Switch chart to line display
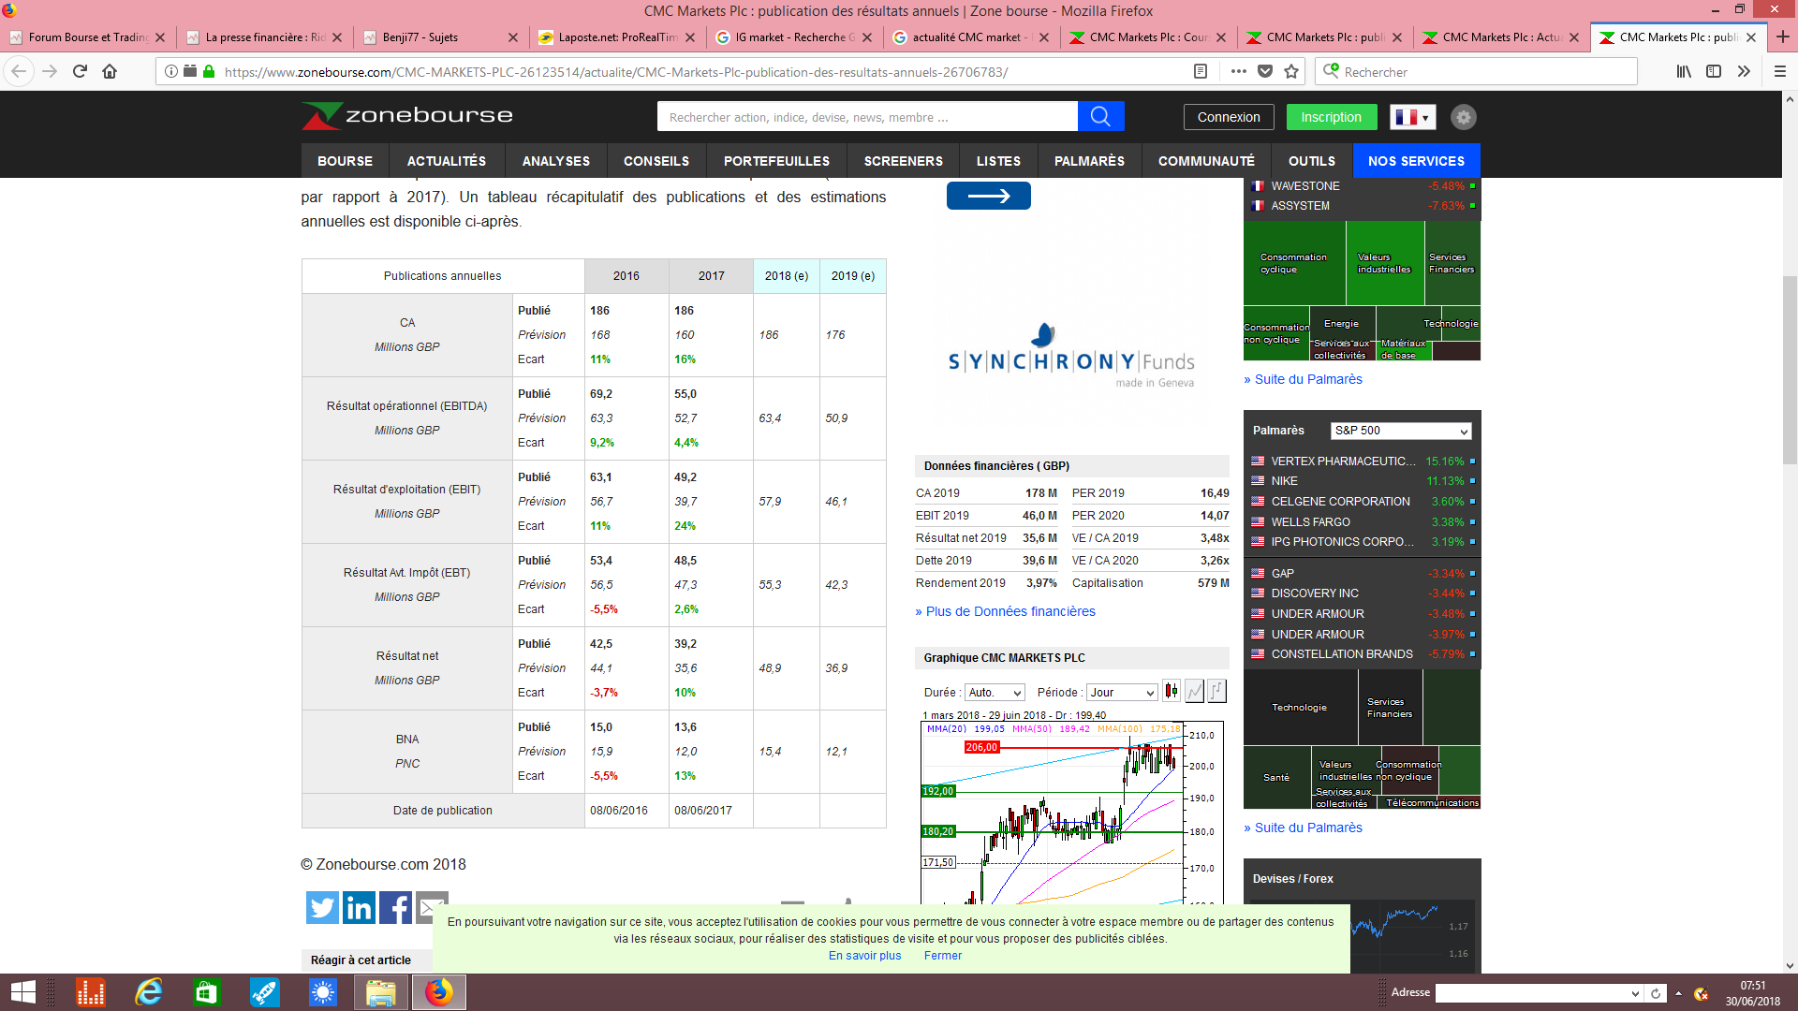1798x1011 pixels. 1194,691
